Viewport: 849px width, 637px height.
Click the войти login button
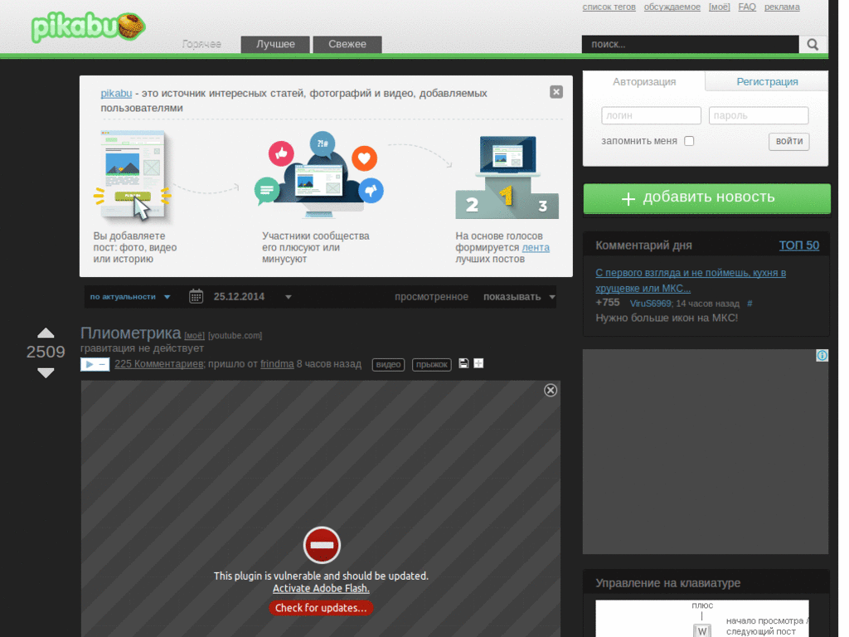coord(789,141)
